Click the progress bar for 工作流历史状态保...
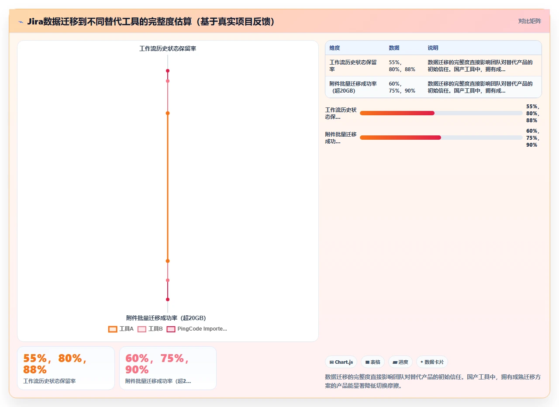The image size is (559, 407). 441,113
